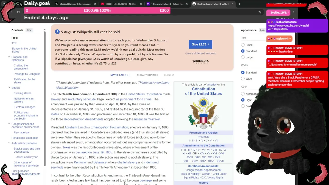Go to Freeing slaves section
Viewport: 329px width, 185px height.
(x=23, y=93)
